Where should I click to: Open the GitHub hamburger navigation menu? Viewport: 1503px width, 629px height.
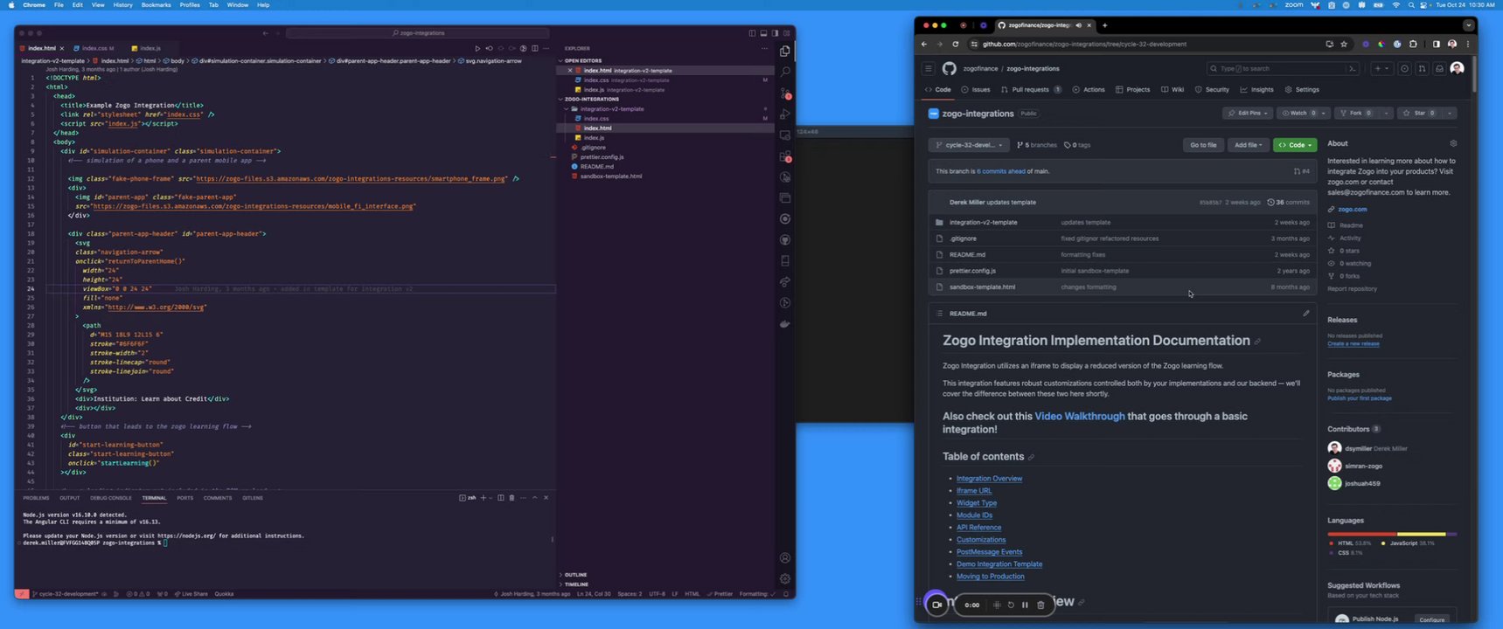(929, 68)
